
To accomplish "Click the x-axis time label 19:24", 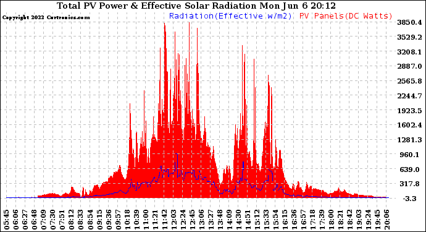I will click(x=369, y=220).
